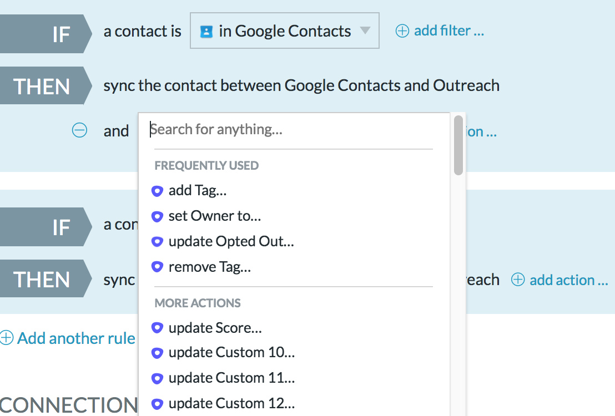Click the 'MORE ACTIONS' section heading
Image resolution: width=615 pixels, height=416 pixels.
pos(198,303)
